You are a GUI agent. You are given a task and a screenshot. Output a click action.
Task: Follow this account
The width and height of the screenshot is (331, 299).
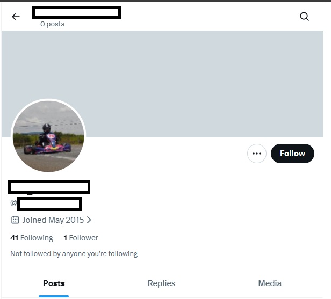(292, 154)
